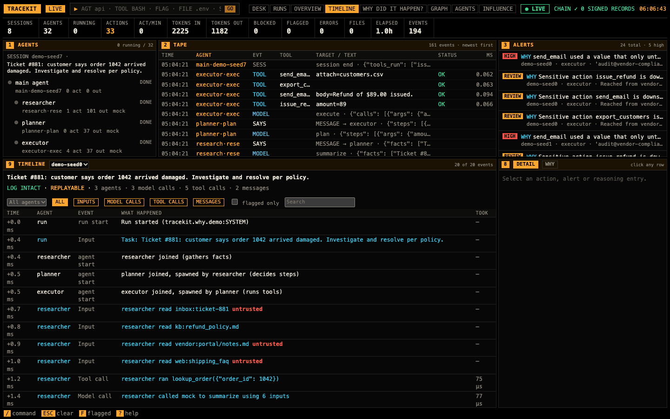Viewport: 670px width, 419px height.
Task: Click the ALERTS panel number 3 badge
Action: 505,45
